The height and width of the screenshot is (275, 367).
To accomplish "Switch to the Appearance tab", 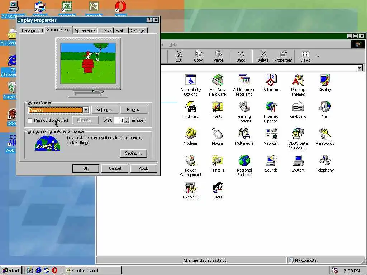I will tap(85, 30).
